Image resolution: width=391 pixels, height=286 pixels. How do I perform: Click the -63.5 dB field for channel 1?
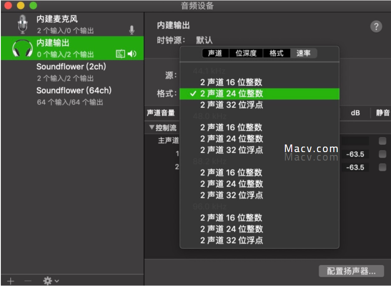pos(355,154)
